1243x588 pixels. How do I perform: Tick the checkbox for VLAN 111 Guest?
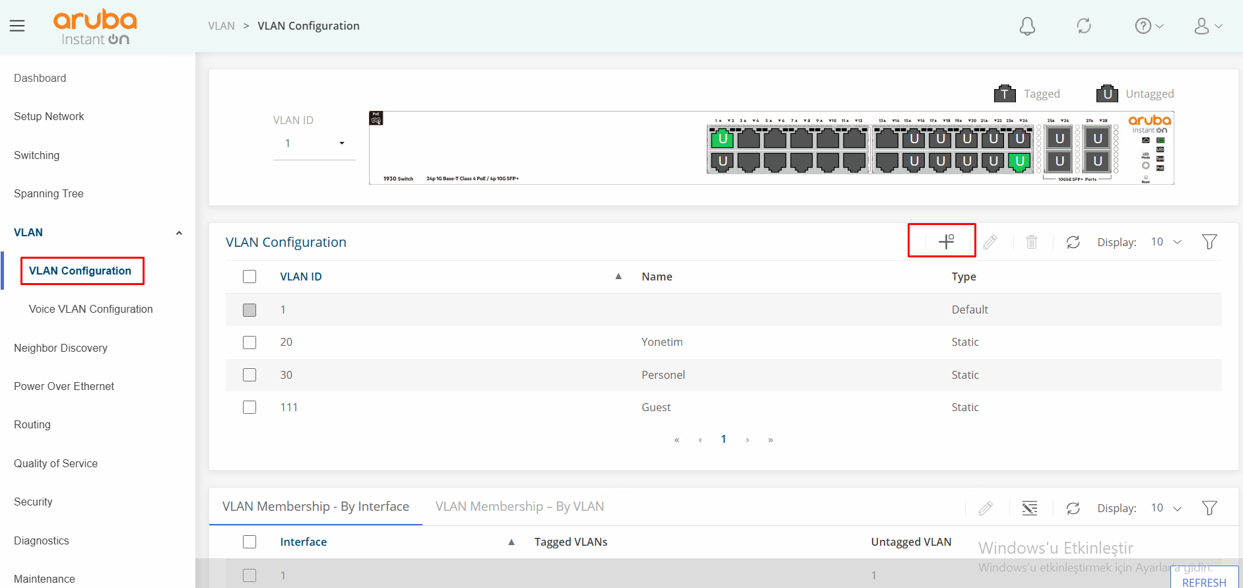[250, 407]
